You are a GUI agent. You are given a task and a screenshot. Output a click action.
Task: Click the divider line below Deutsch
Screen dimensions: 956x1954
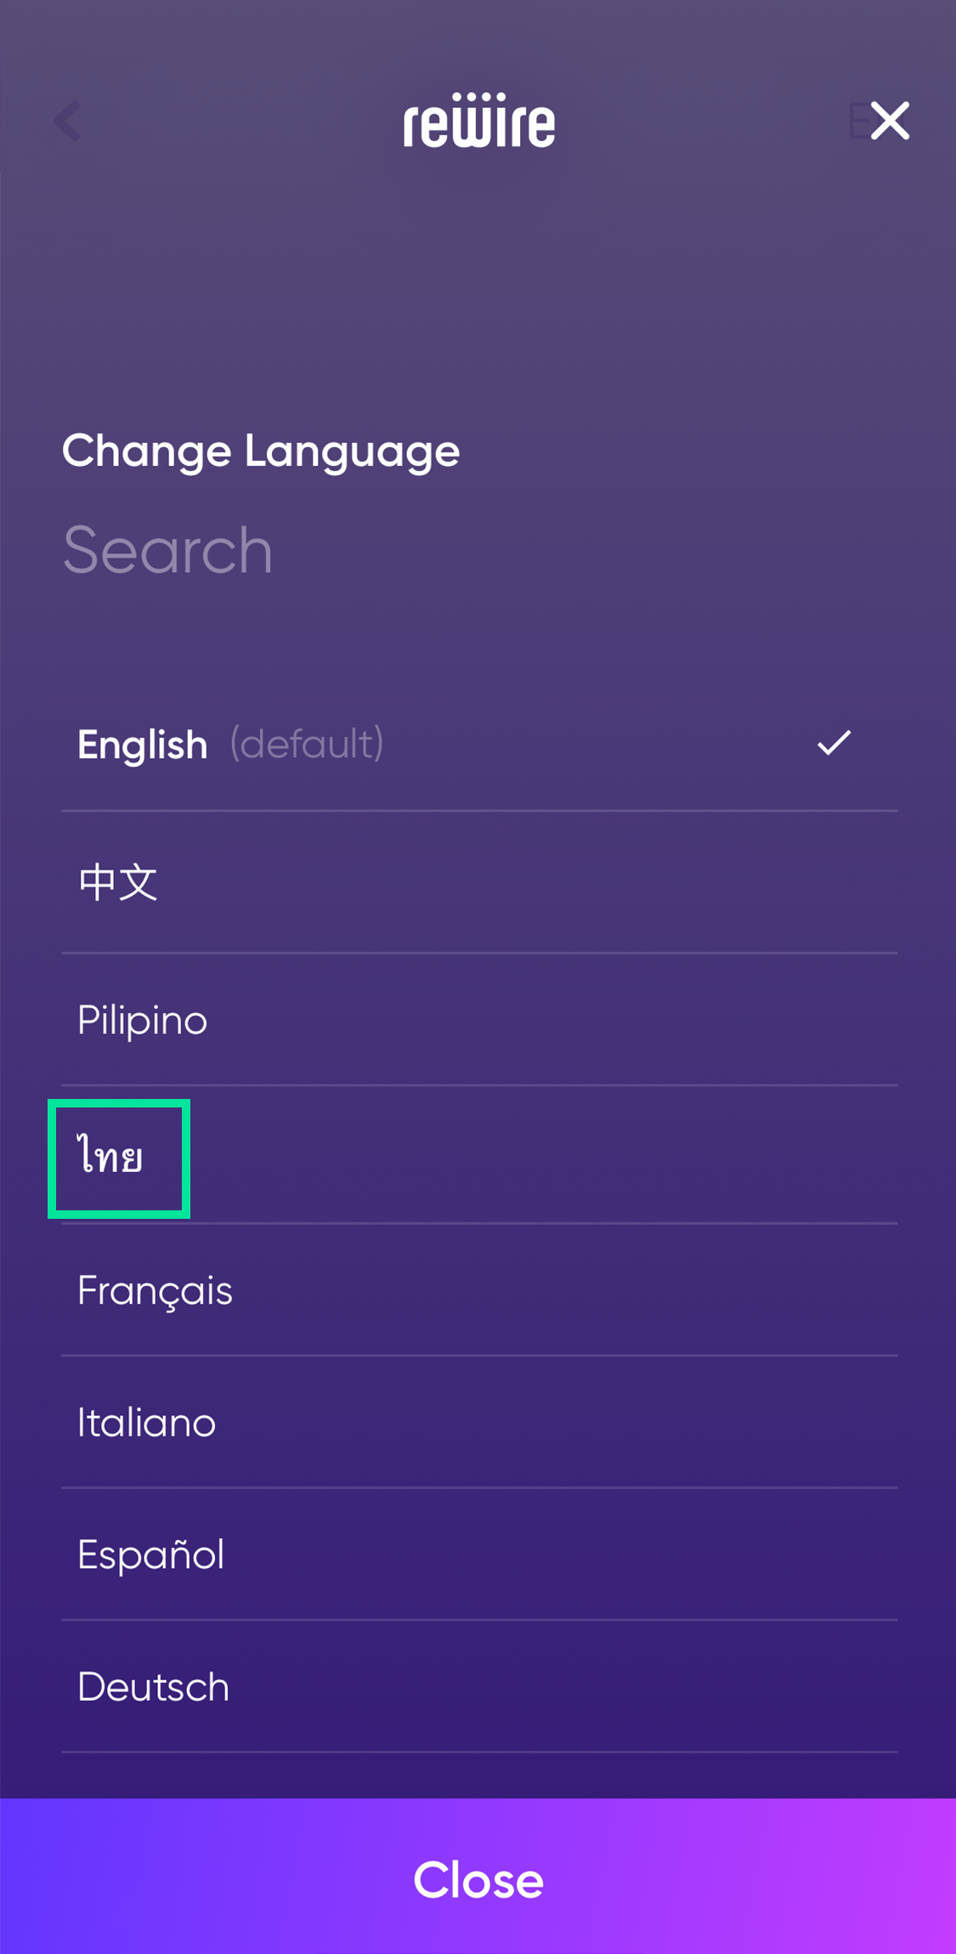pyautogui.click(x=479, y=1752)
